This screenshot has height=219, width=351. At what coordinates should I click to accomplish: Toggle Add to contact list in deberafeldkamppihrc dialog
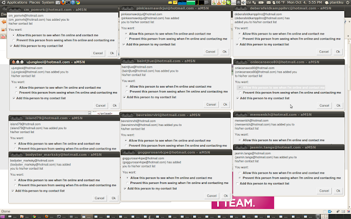[x=237, y=44]
